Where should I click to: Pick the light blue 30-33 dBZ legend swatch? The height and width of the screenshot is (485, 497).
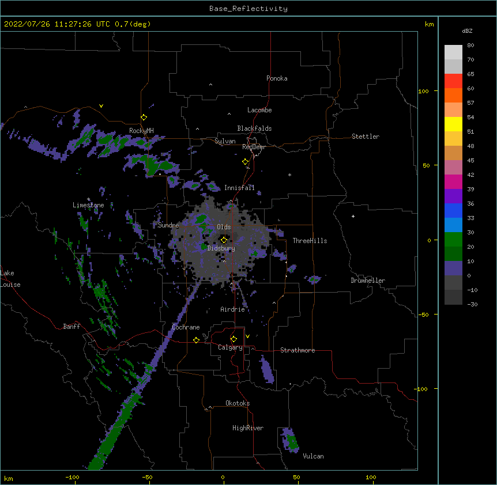pyautogui.click(x=453, y=225)
